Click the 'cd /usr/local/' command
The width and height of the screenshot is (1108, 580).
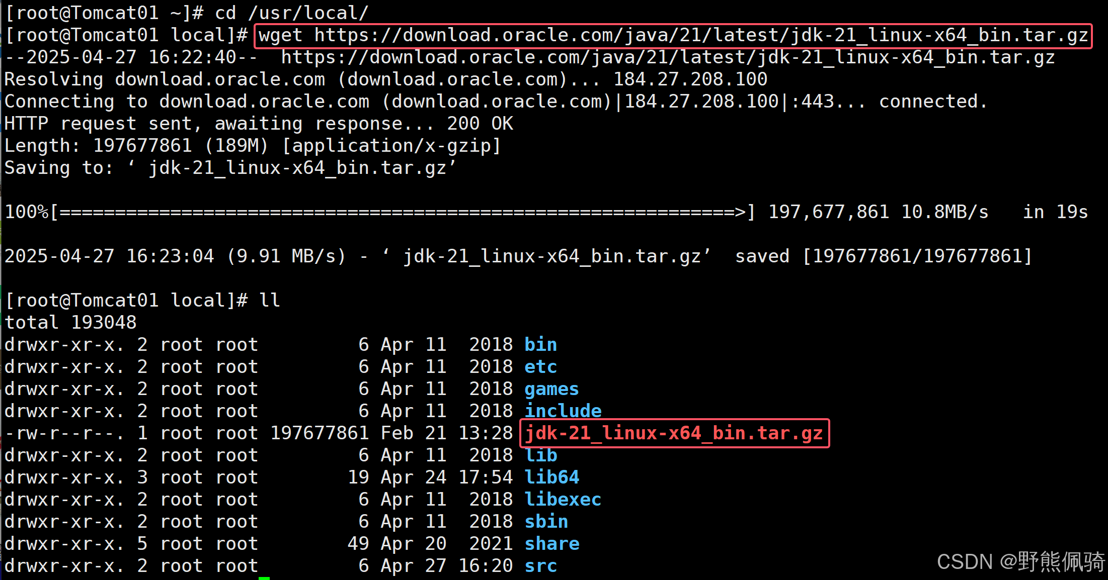(x=291, y=13)
